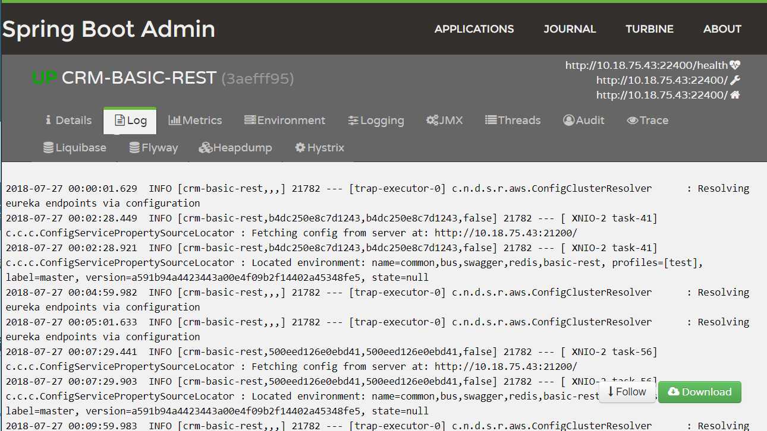
Task: Click the heartbeat health icon
Action: click(x=735, y=65)
